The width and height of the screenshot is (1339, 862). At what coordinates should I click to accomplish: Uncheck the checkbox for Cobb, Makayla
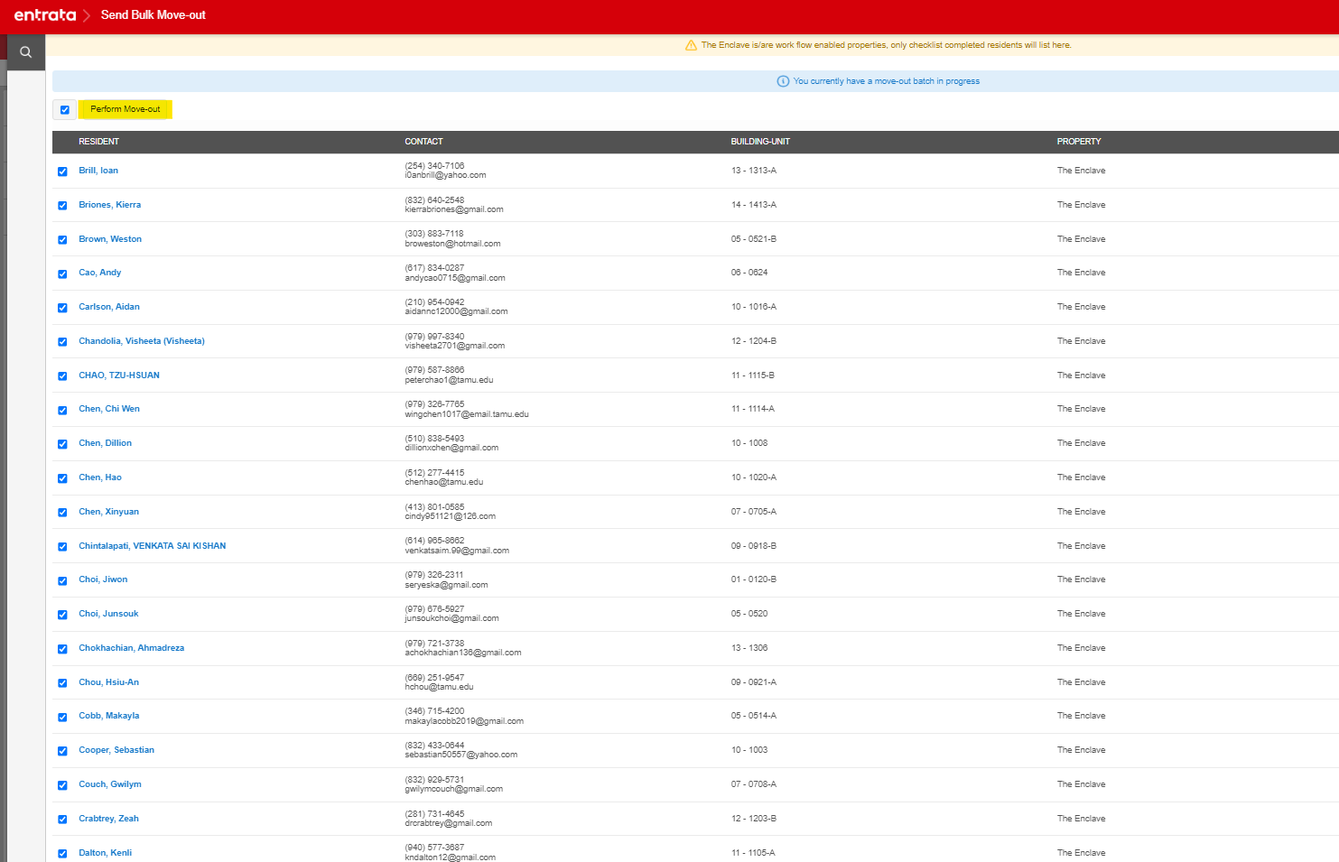pyautogui.click(x=62, y=718)
